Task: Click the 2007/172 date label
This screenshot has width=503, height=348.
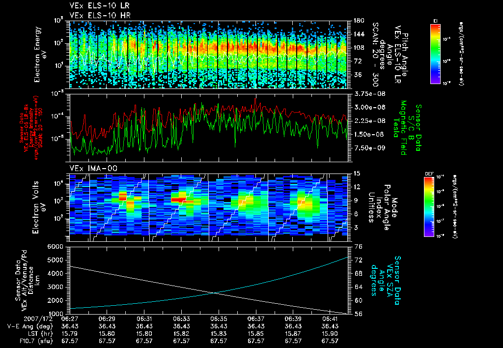Action: point(38,319)
